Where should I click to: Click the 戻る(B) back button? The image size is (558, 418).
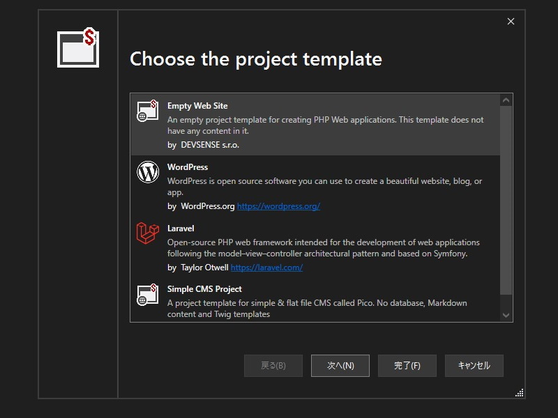(273, 366)
